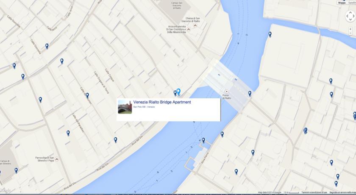The image size is (356, 195).
Task: Click the San Polo 690 Venezia address
Action: point(144,107)
